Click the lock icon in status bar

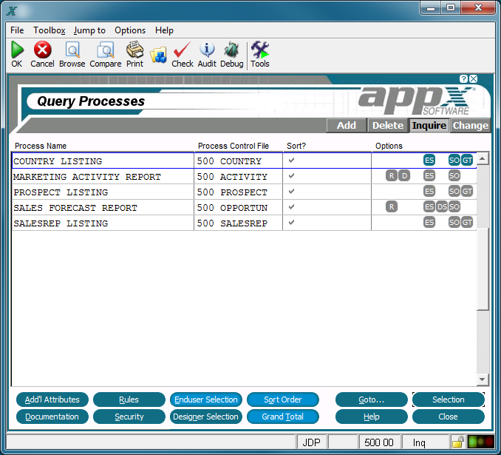pyautogui.click(x=458, y=442)
